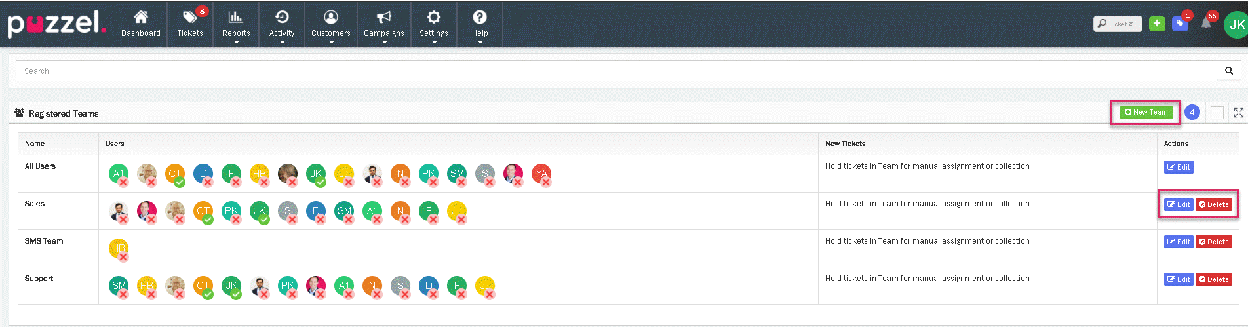Focus the teams Search field
The image size is (1248, 327).
point(616,71)
